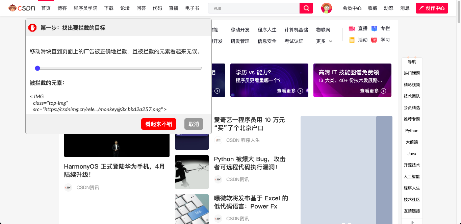Image resolution: width=461 pixels, height=224 pixels.
Task: Open 会员中心 link
Action: pyautogui.click(x=352, y=8)
